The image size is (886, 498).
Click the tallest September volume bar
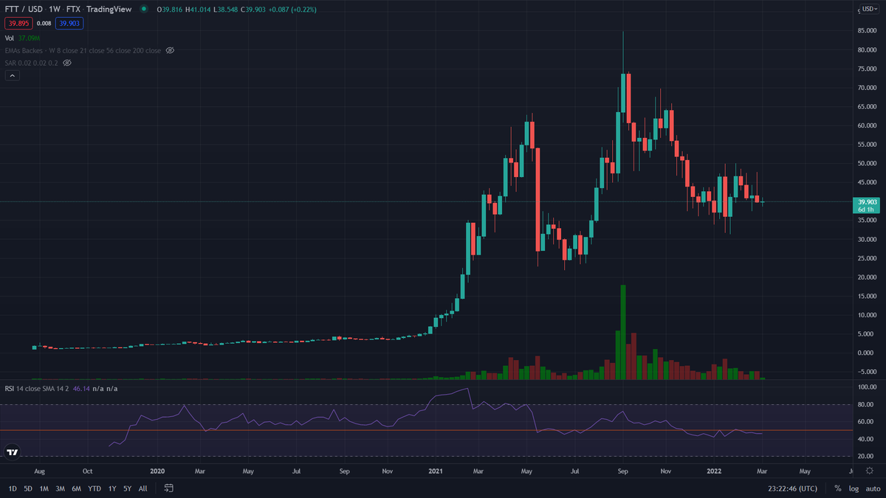point(623,332)
